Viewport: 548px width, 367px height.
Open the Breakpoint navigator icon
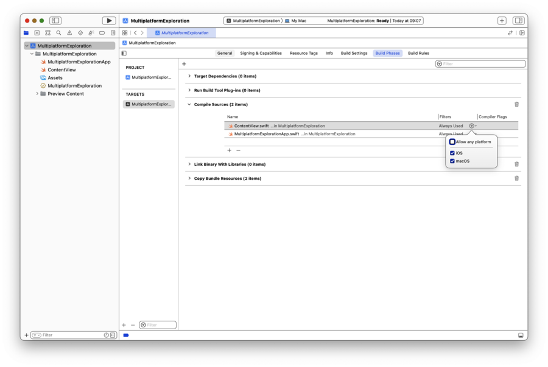(102, 33)
